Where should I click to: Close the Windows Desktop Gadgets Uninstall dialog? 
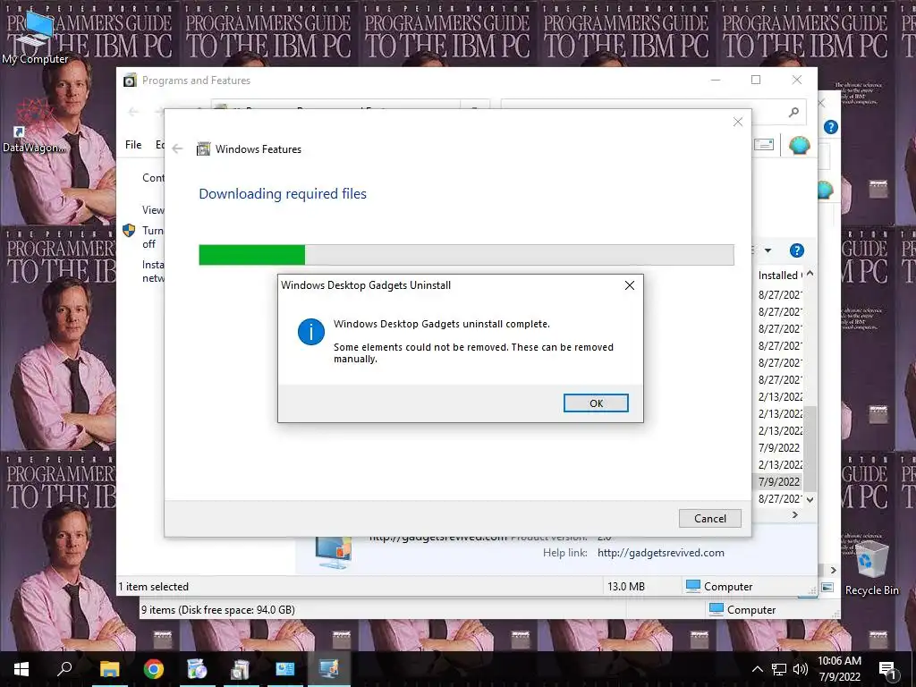[x=629, y=285]
